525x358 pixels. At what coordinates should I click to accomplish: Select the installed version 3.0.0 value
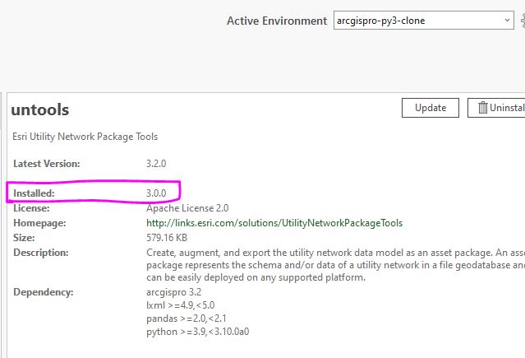pos(156,193)
